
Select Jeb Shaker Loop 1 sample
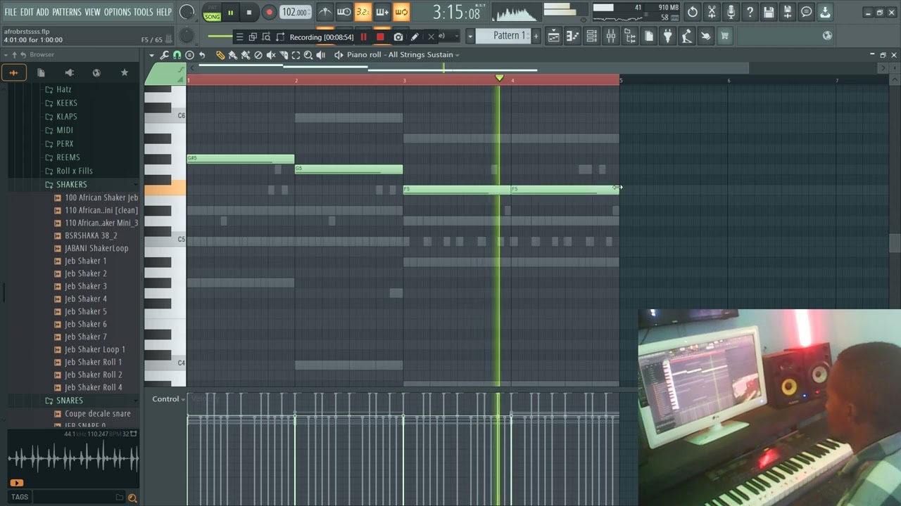tap(95, 349)
